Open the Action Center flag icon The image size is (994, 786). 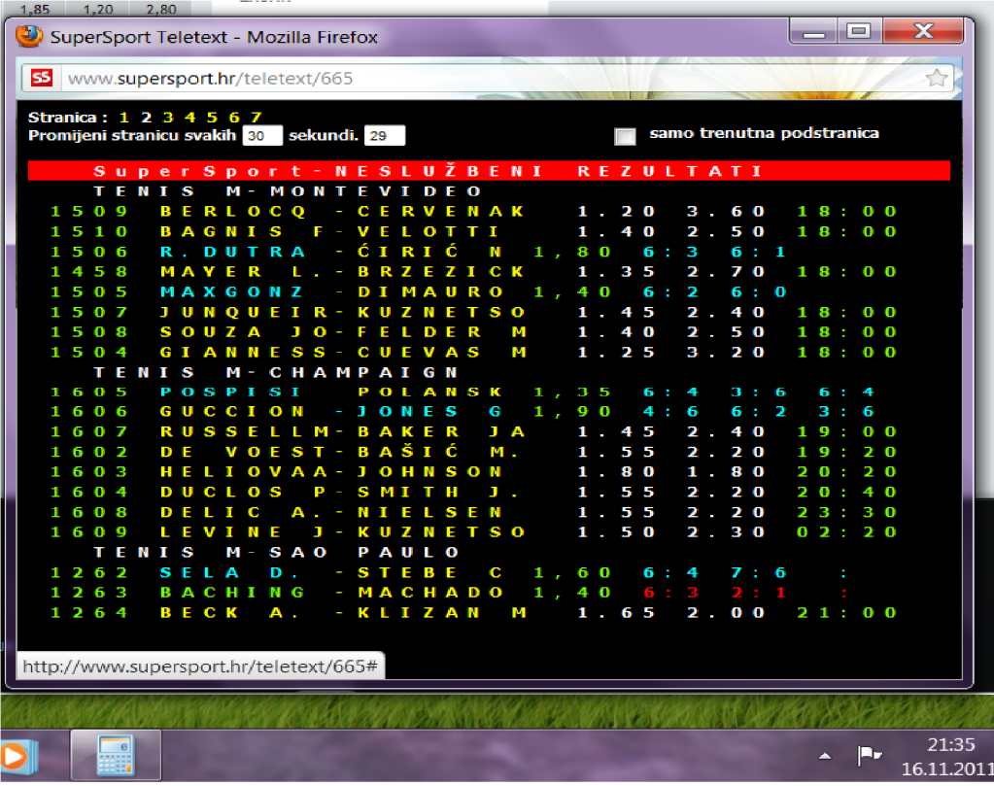click(867, 755)
